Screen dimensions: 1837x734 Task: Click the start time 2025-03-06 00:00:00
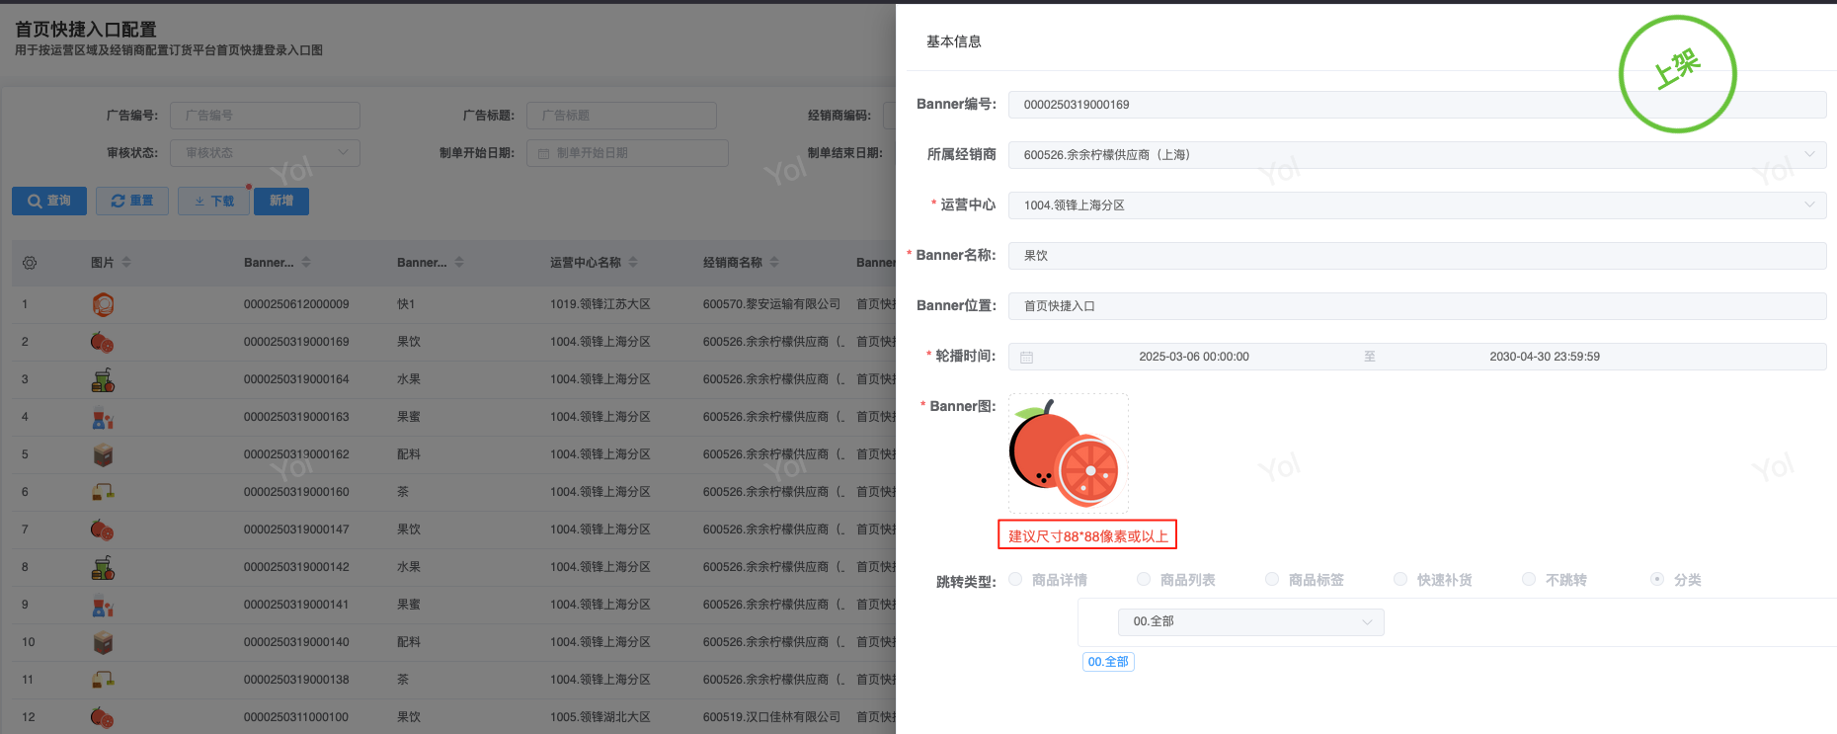tap(1194, 357)
